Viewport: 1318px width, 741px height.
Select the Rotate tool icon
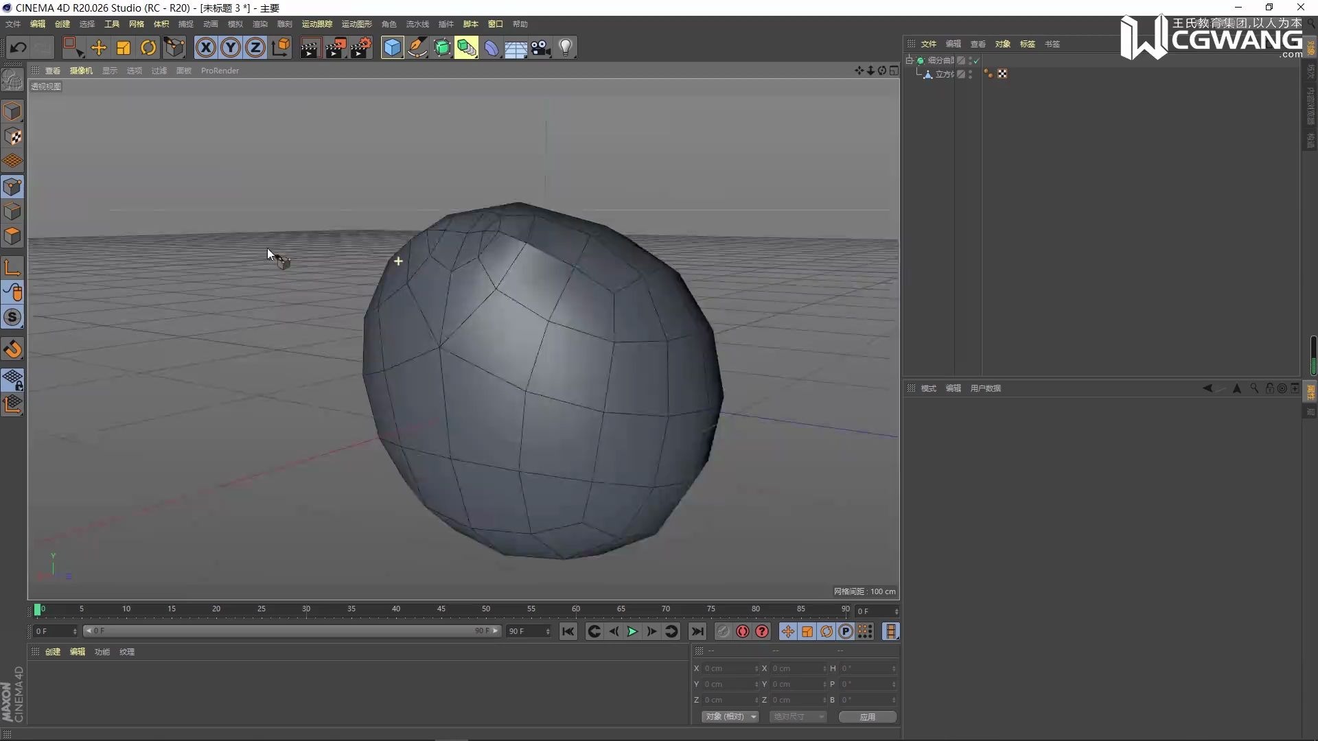click(x=148, y=47)
